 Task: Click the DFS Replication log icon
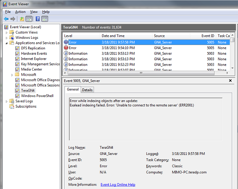click(x=17, y=48)
